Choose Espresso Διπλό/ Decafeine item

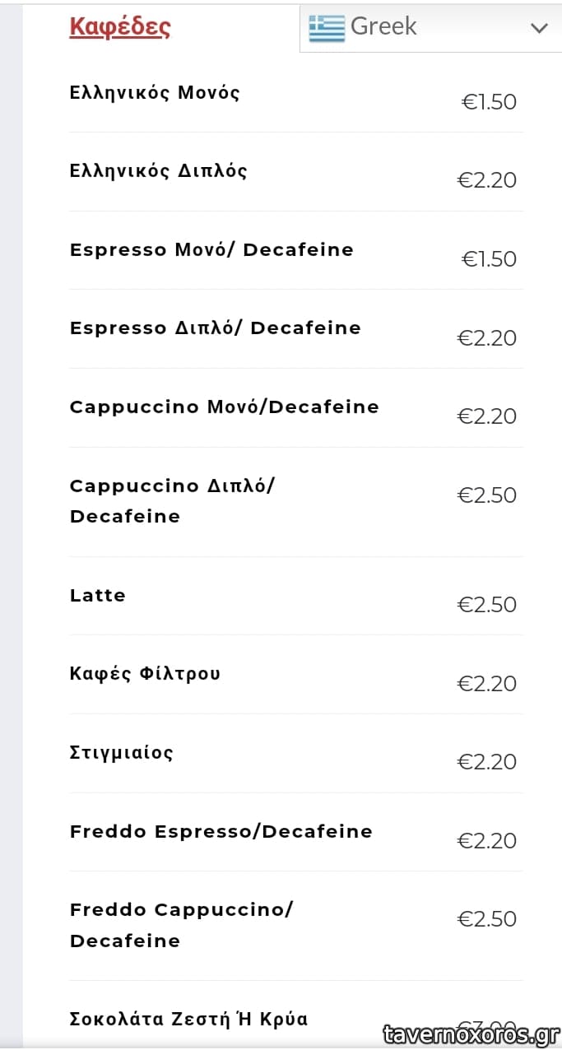pos(216,328)
